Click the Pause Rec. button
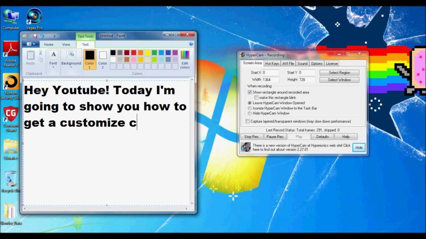 pyautogui.click(x=275, y=136)
